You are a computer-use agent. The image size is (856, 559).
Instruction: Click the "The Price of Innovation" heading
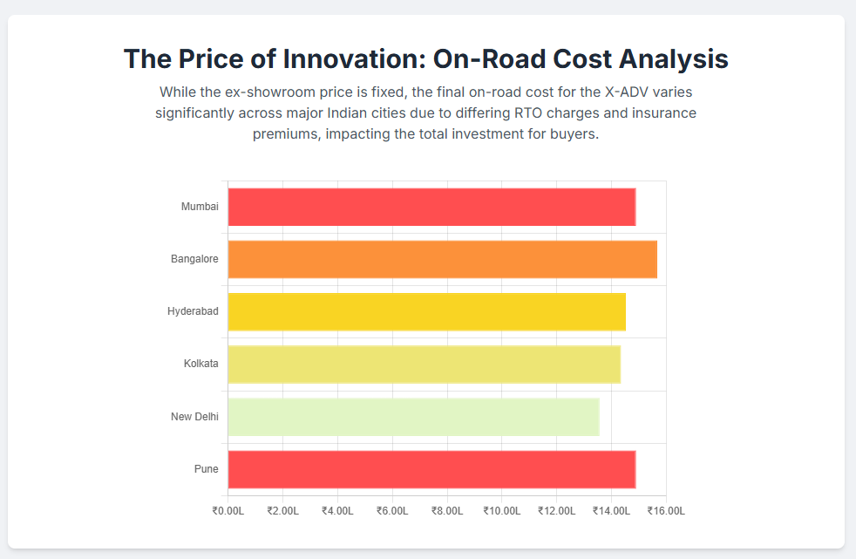(x=426, y=59)
